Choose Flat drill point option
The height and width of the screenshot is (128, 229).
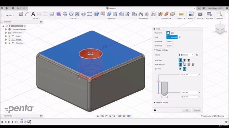[x=180, y=69]
